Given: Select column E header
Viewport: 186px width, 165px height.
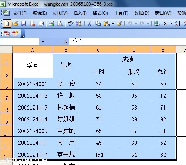Looking at the screenshot, I should pyautogui.click(x=163, y=50).
